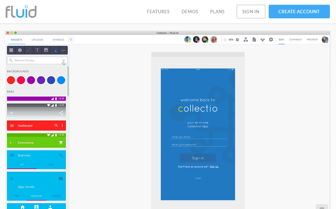336x209 pixels.
Task: Click the hamburger menu in Branches bar
Action: (12, 155)
